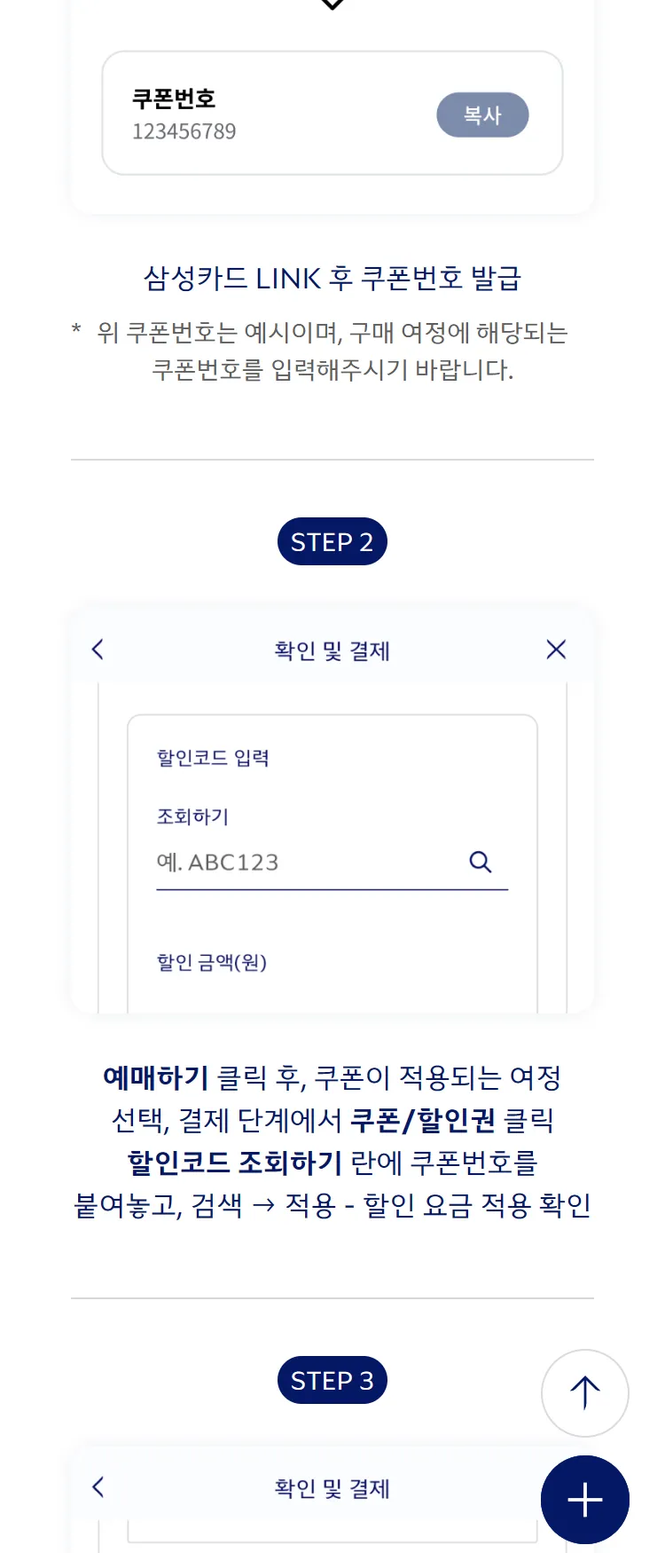Image resolution: width=665 pixels, height=1553 pixels.
Task: Click the 할인 금액(원) label
Action: [212, 962]
